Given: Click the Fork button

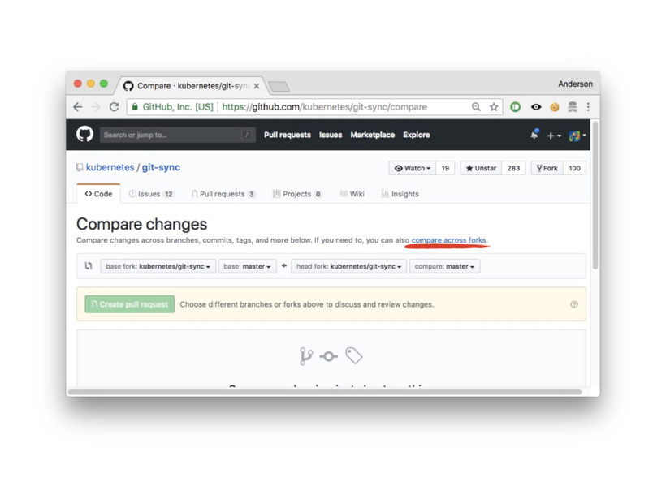Looking at the screenshot, I should coord(547,168).
